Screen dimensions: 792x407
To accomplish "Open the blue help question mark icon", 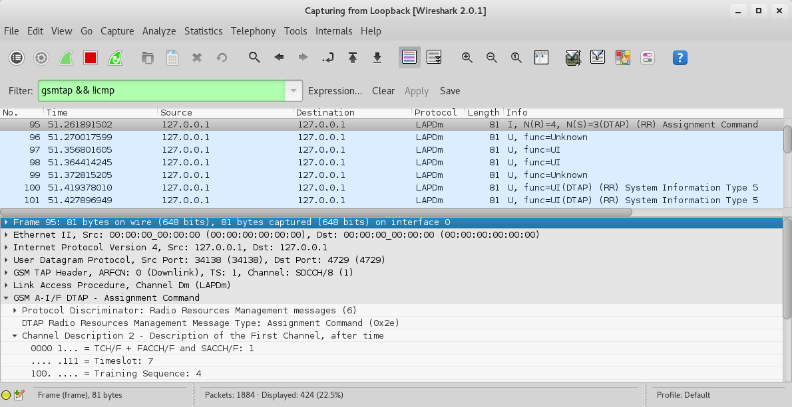I will 680,57.
